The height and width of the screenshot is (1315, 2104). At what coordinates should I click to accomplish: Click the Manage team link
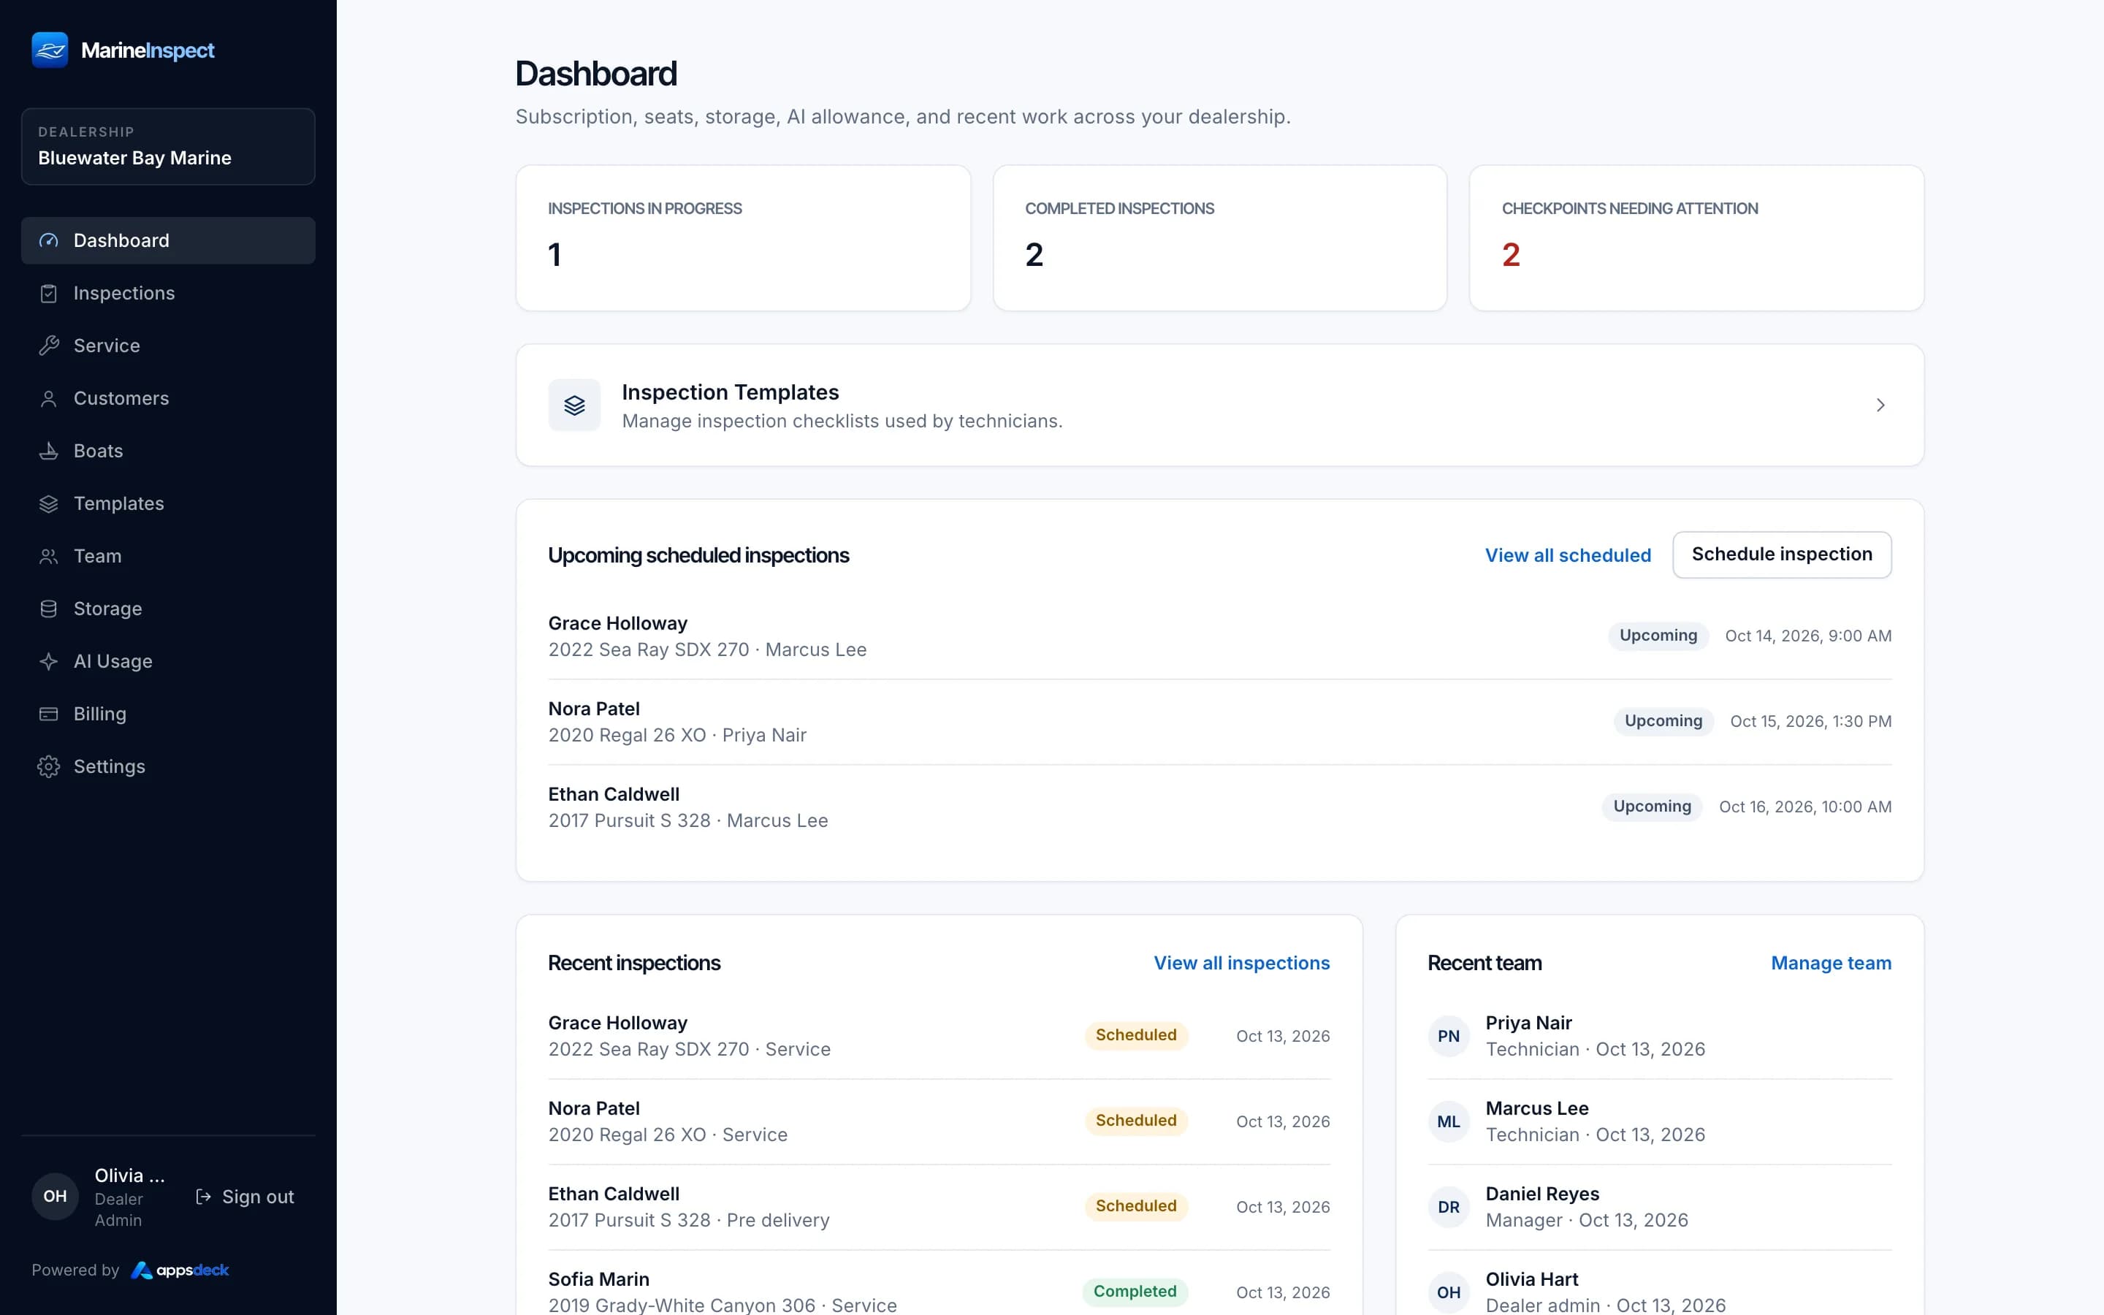coord(1831,964)
